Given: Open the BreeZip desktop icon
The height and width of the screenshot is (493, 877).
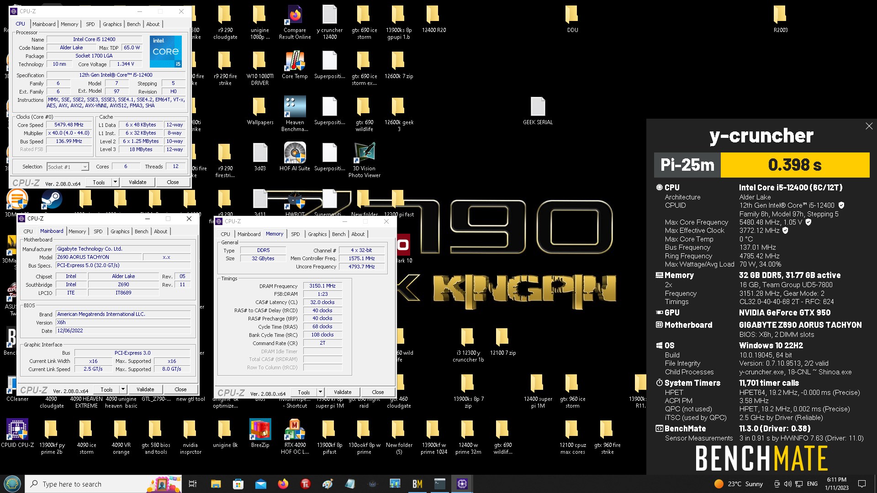Looking at the screenshot, I should (260, 433).
